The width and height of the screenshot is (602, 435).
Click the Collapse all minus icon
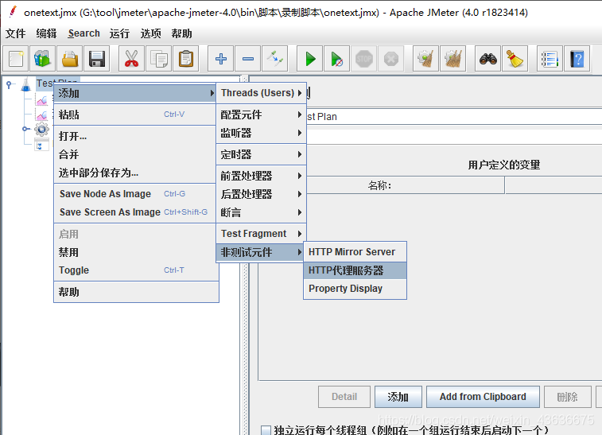(x=248, y=59)
